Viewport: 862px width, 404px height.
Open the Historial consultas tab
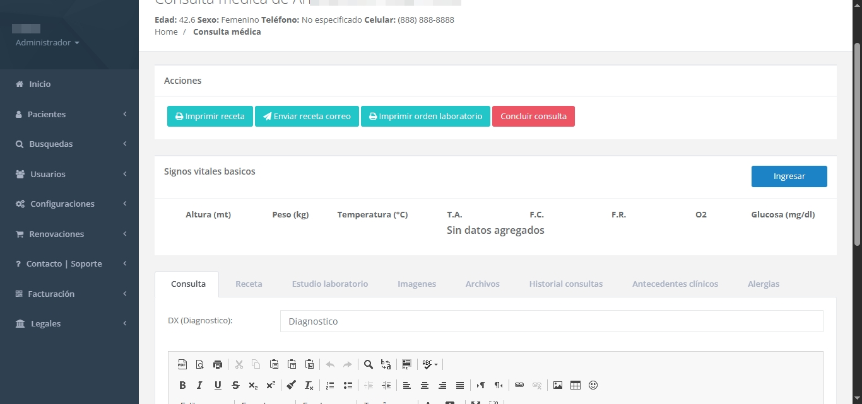pyautogui.click(x=565, y=284)
